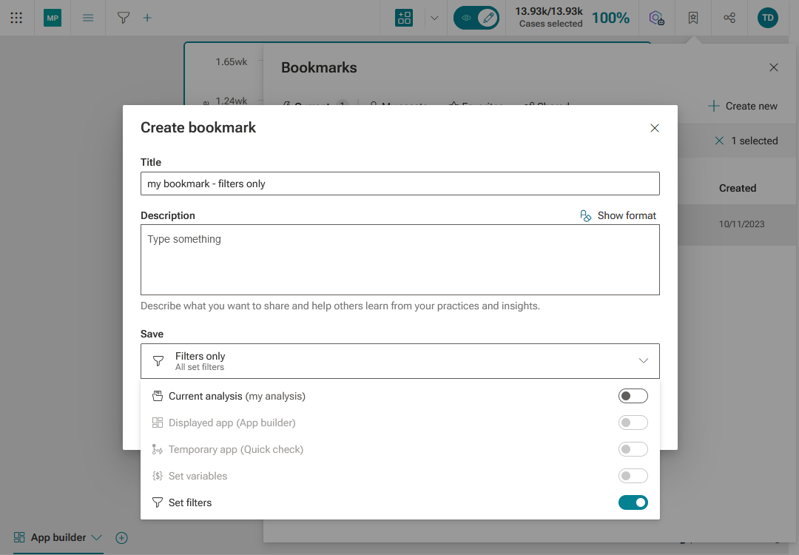Click Show format link
The height and width of the screenshot is (555, 799).
(x=627, y=215)
